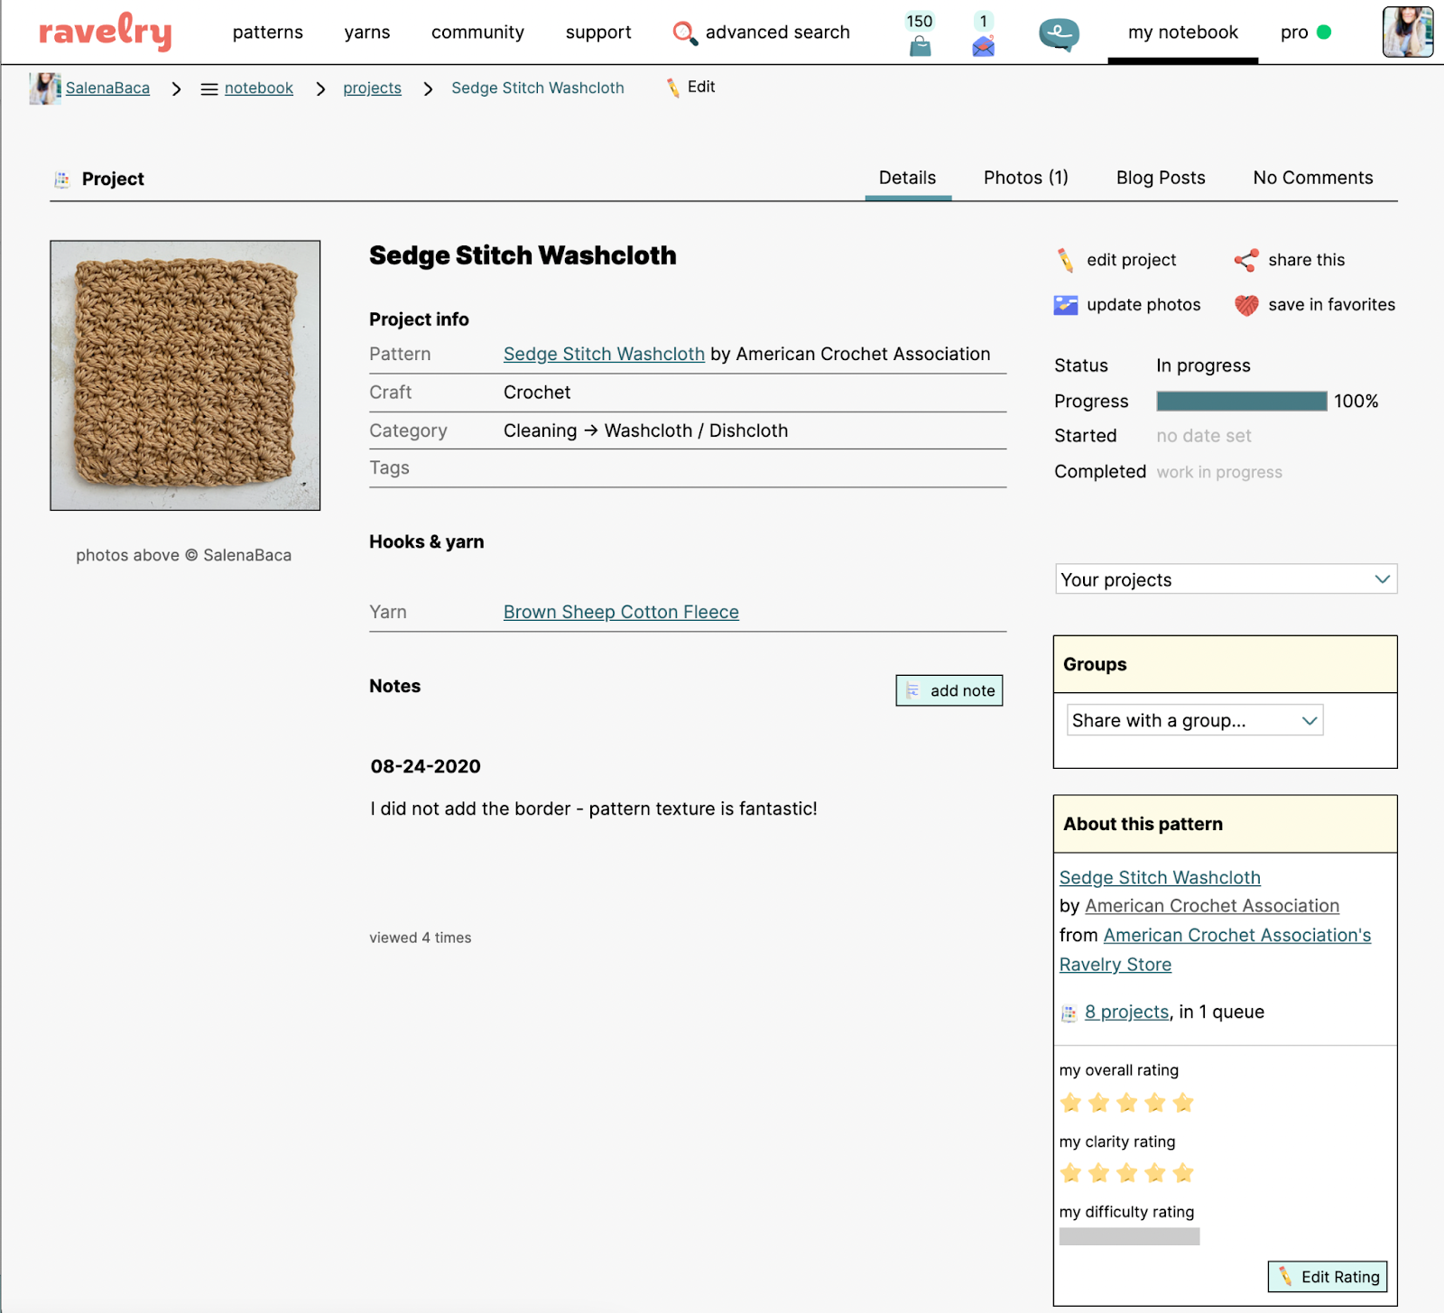Click the Project header icon
This screenshot has height=1313, width=1444.
coord(62,180)
